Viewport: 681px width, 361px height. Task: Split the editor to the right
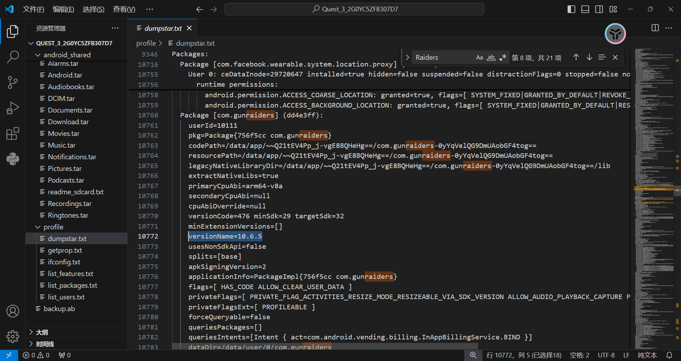point(655,28)
